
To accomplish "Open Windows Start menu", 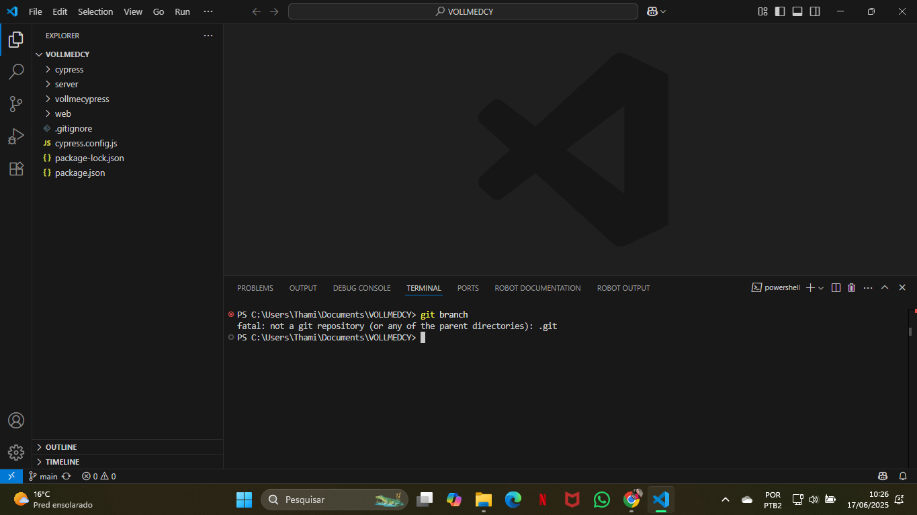I will [244, 500].
